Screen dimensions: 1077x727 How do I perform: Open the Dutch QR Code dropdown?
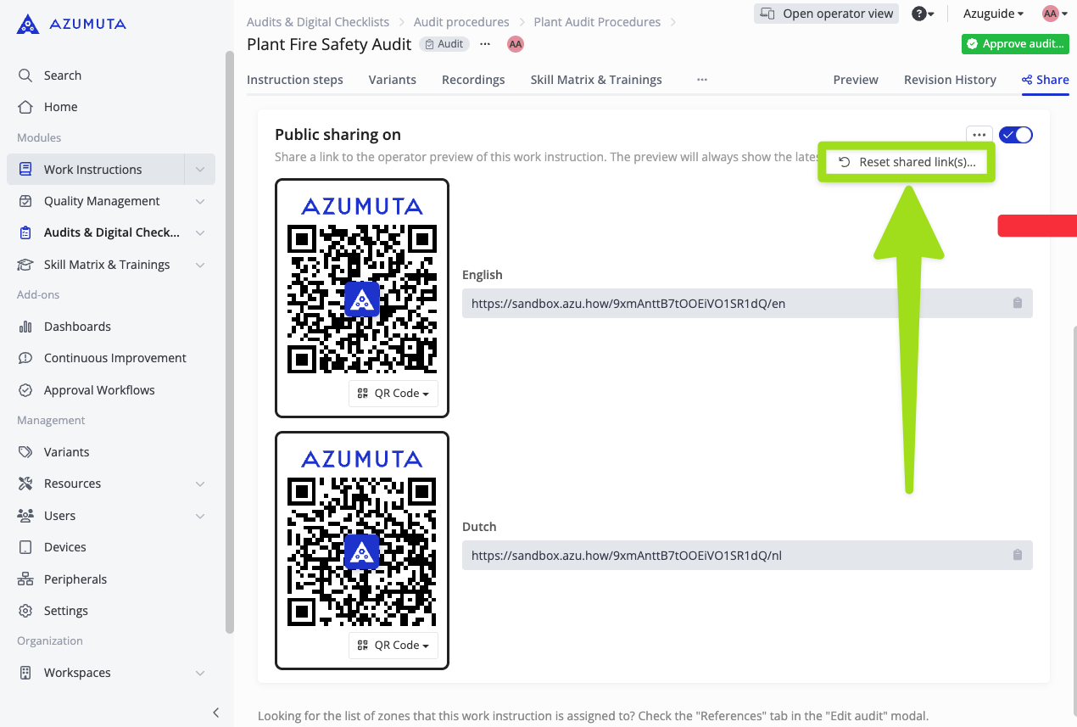(x=393, y=646)
